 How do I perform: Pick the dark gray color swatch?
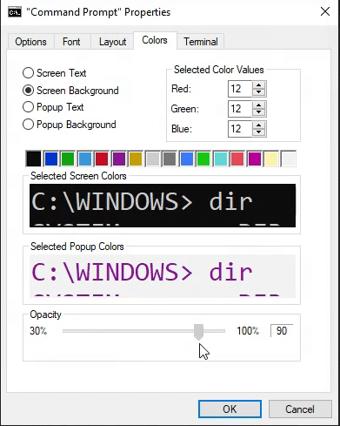[170, 159]
